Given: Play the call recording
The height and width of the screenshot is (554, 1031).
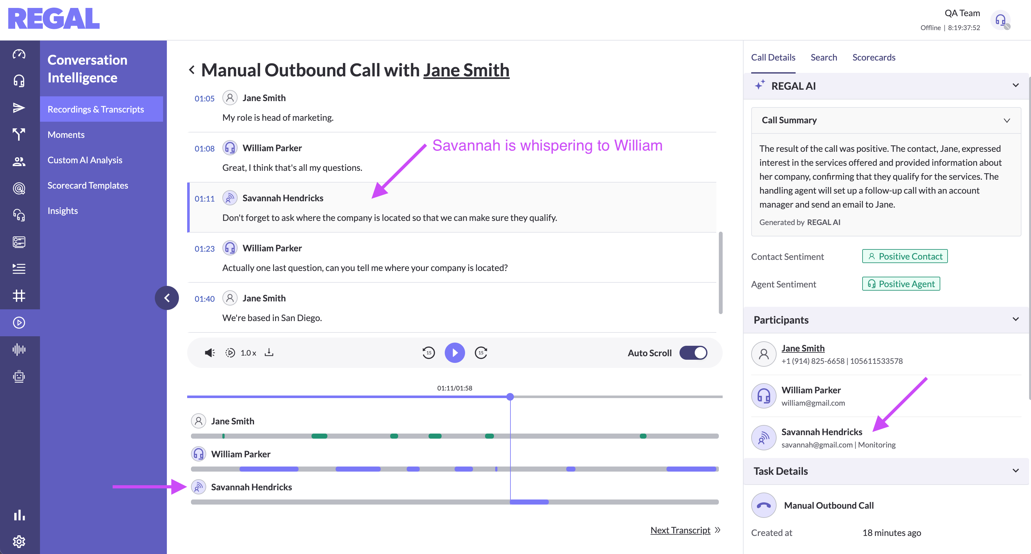Looking at the screenshot, I should [455, 353].
